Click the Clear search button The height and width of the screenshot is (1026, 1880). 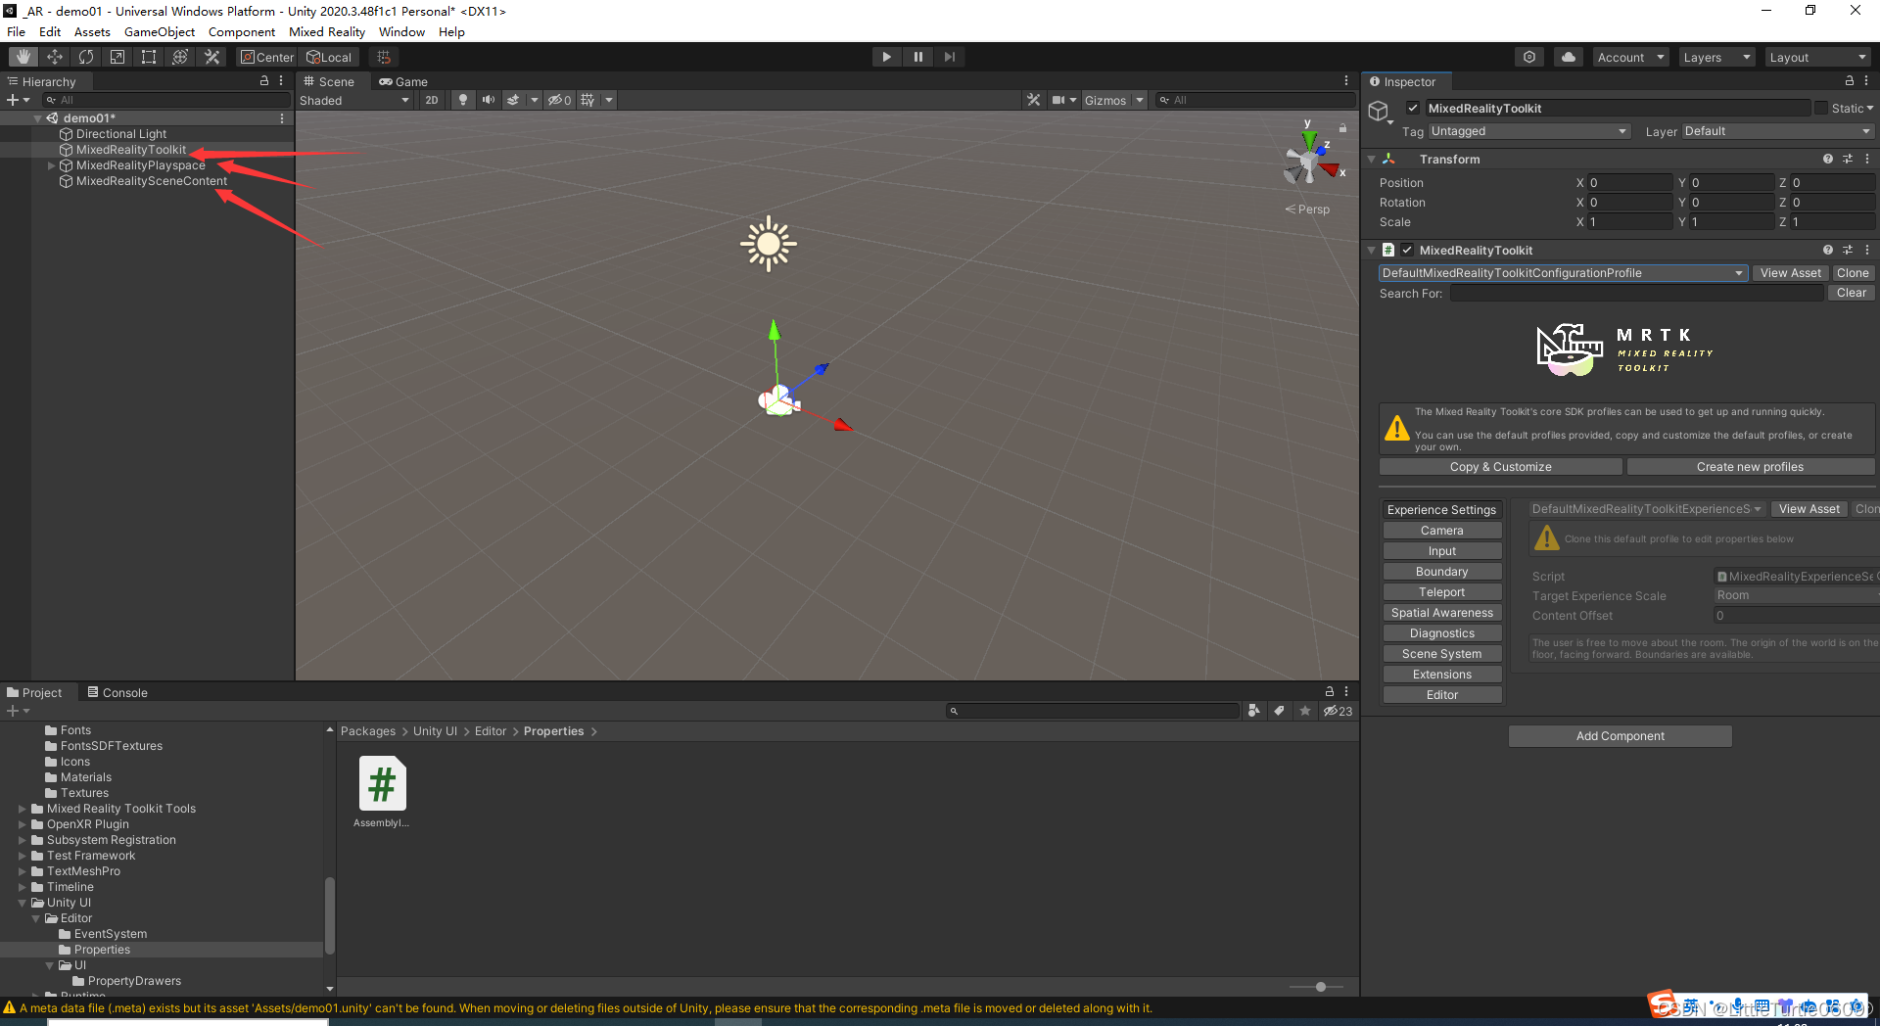coord(1851,293)
